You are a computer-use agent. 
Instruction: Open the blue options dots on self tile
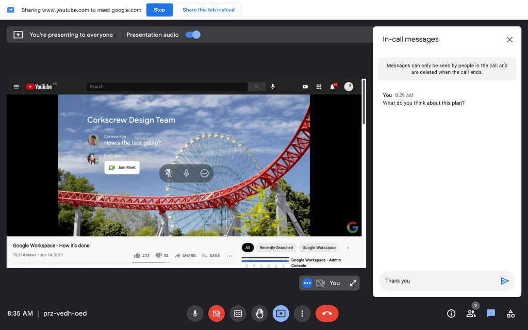307,283
